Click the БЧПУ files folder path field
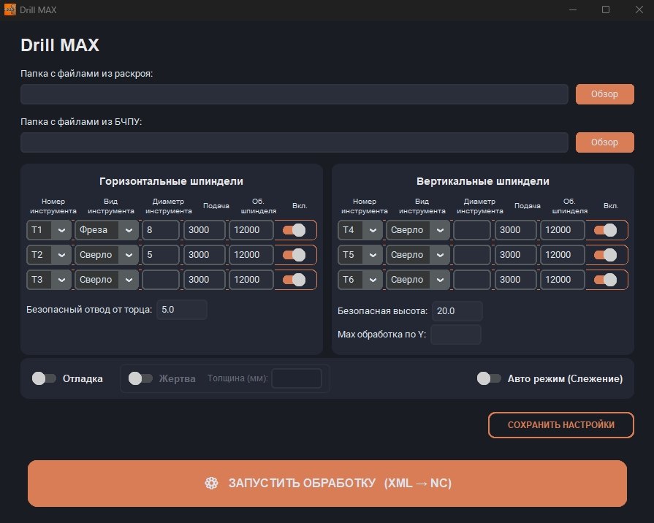The height and width of the screenshot is (523, 654). point(294,142)
